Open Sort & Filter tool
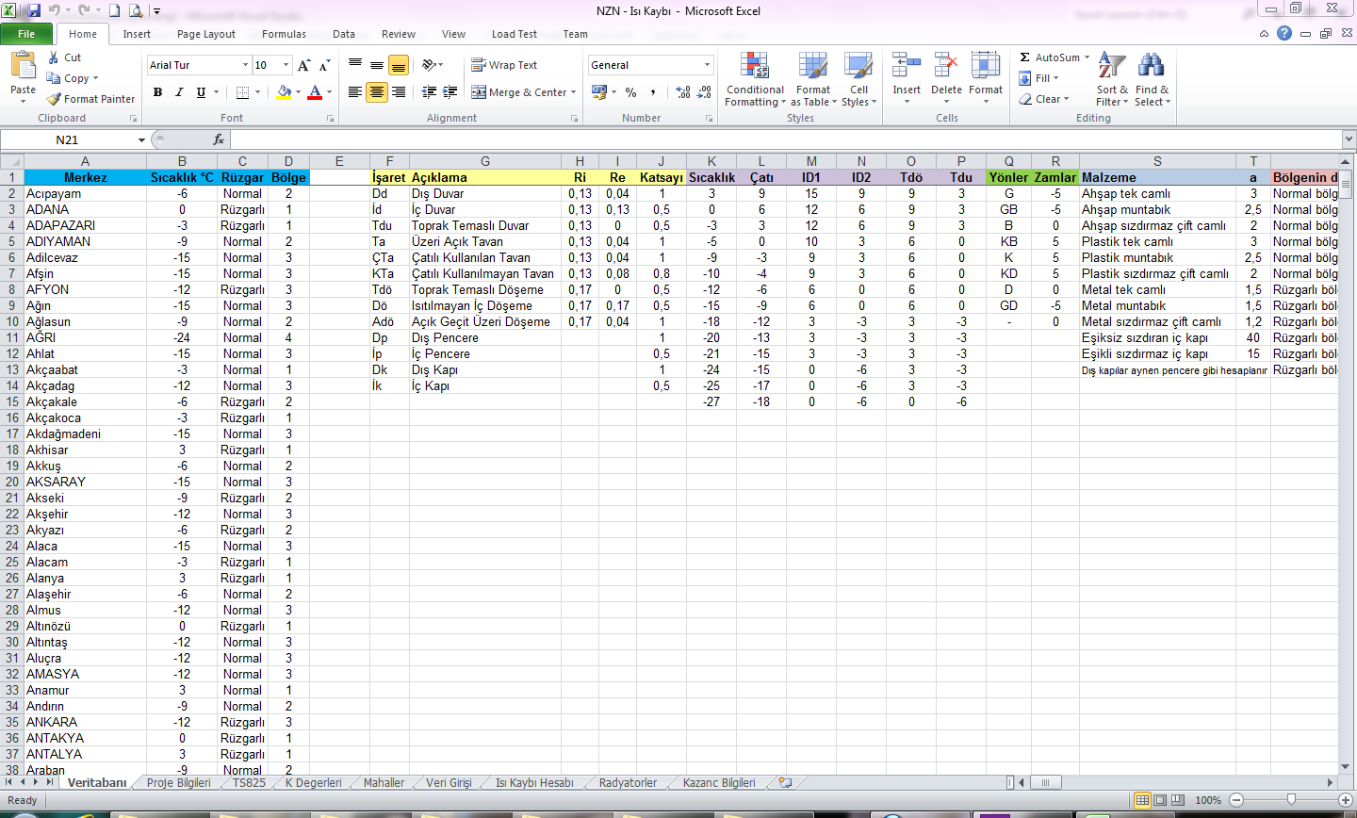The height and width of the screenshot is (818, 1357). pyautogui.click(x=1112, y=66)
